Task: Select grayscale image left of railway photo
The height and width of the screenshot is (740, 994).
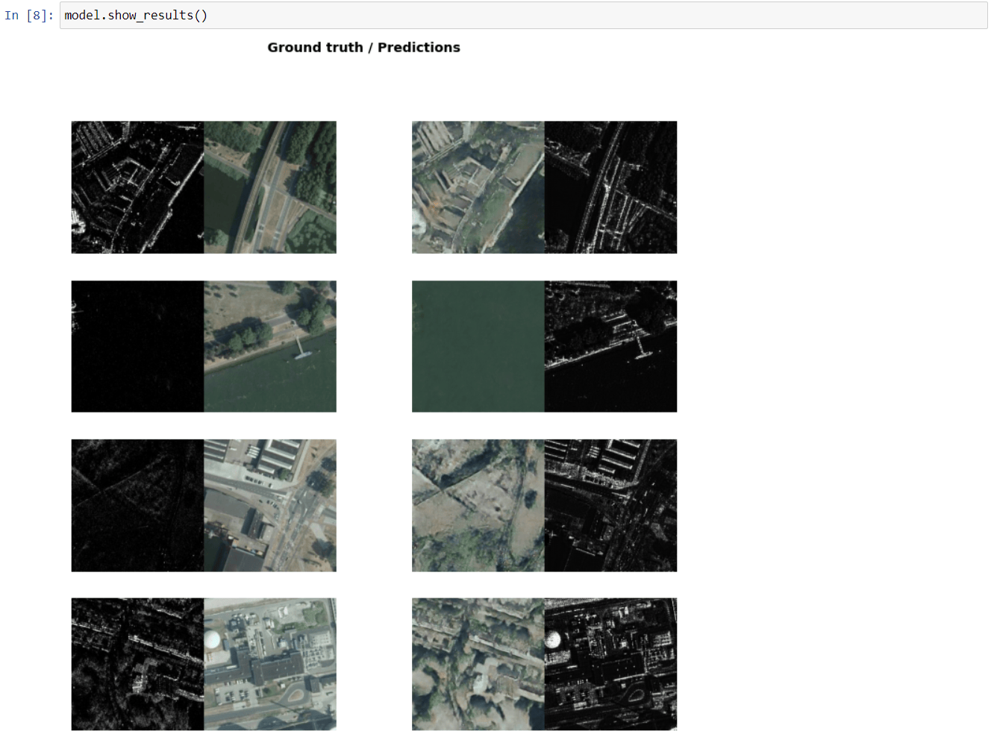Action: point(137,187)
